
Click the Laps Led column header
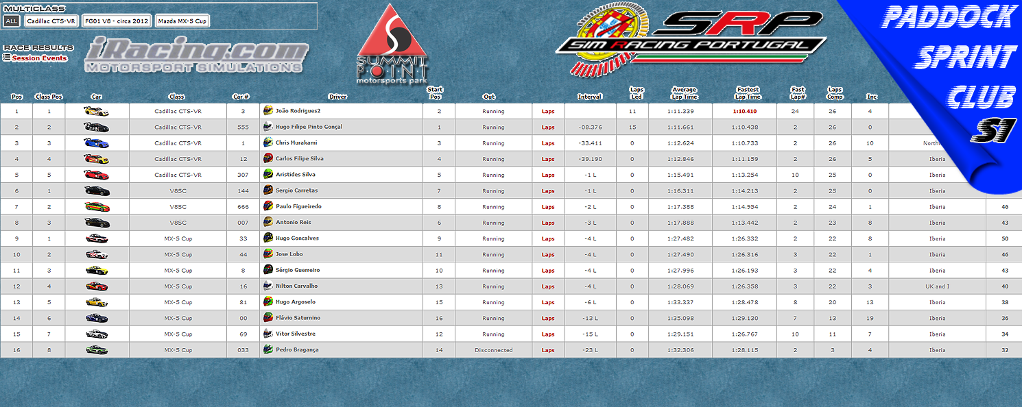click(x=637, y=93)
